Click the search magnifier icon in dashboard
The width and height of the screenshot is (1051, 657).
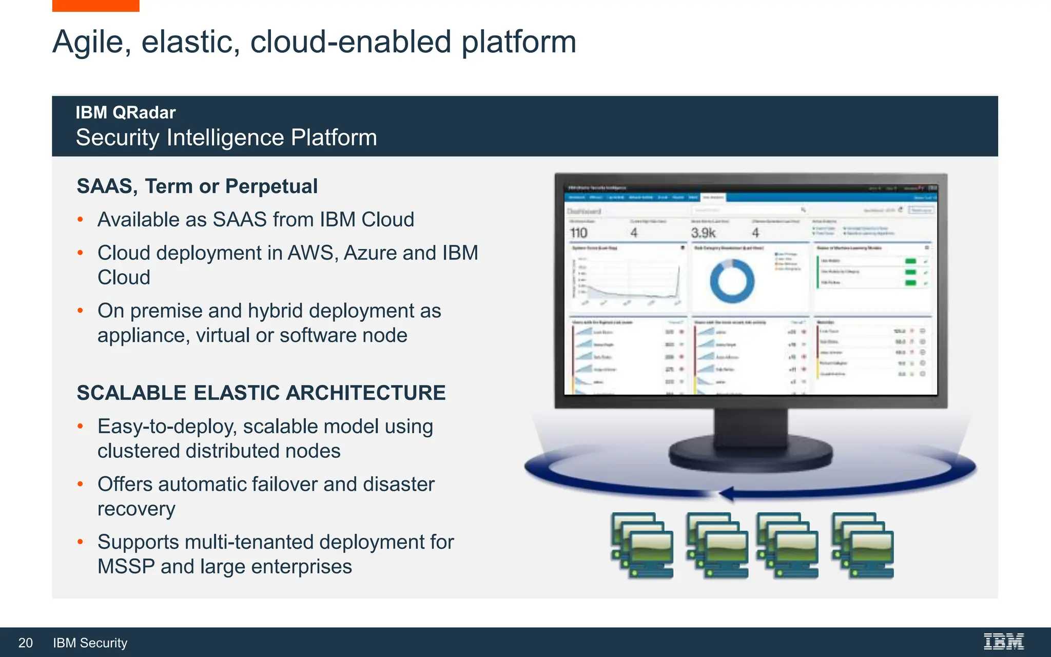803,210
